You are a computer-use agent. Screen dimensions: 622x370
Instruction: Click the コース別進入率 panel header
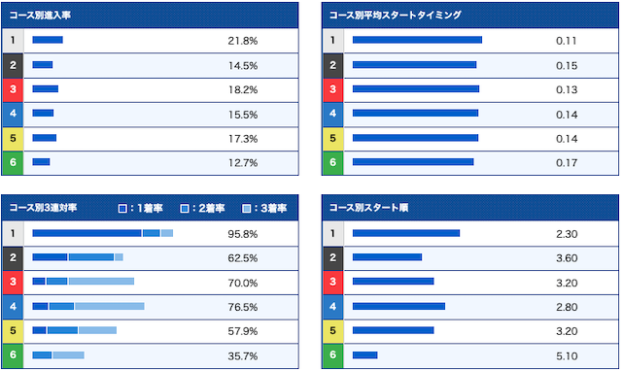[x=150, y=16]
